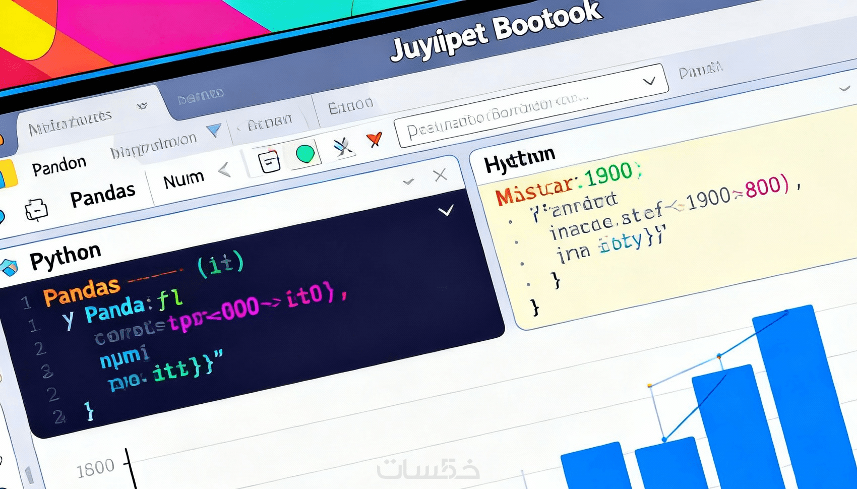The width and height of the screenshot is (857, 489).
Task: Open the faded tab right of Mtvlarztuttes
Action: (x=200, y=96)
